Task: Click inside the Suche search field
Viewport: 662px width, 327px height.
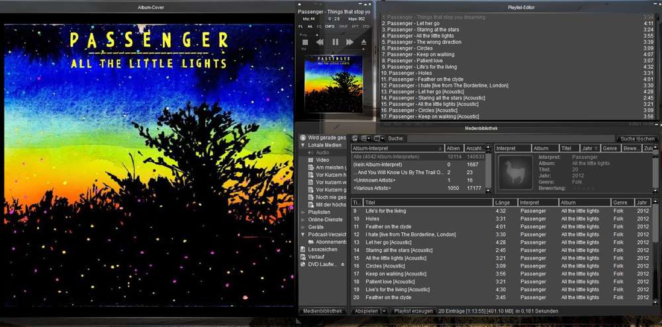Action: [510, 139]
